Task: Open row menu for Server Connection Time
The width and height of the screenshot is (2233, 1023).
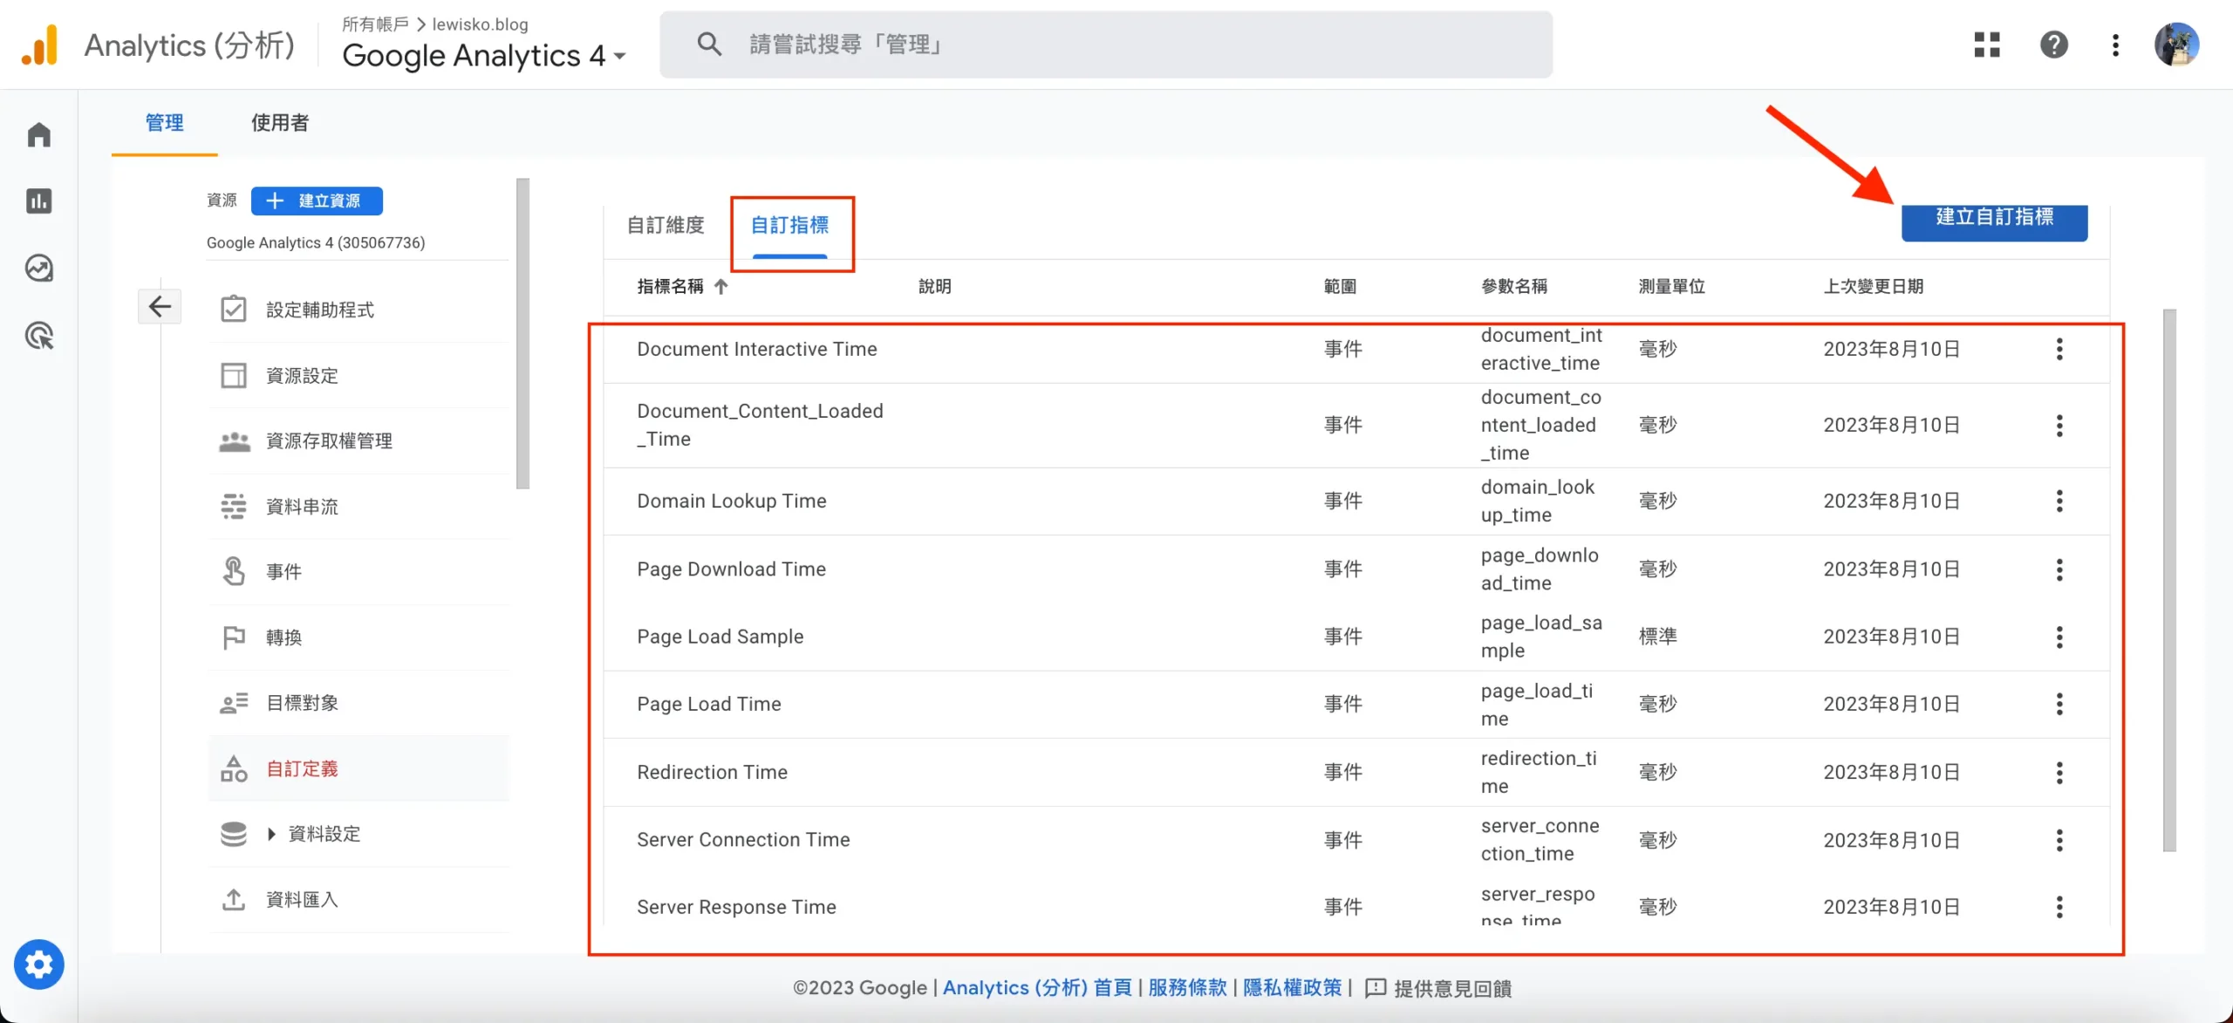Action: pos(2059,840)
